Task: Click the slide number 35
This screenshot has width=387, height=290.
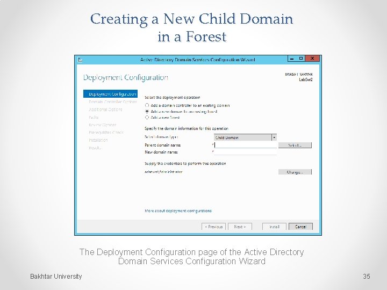Action: (x=367, y=276)
